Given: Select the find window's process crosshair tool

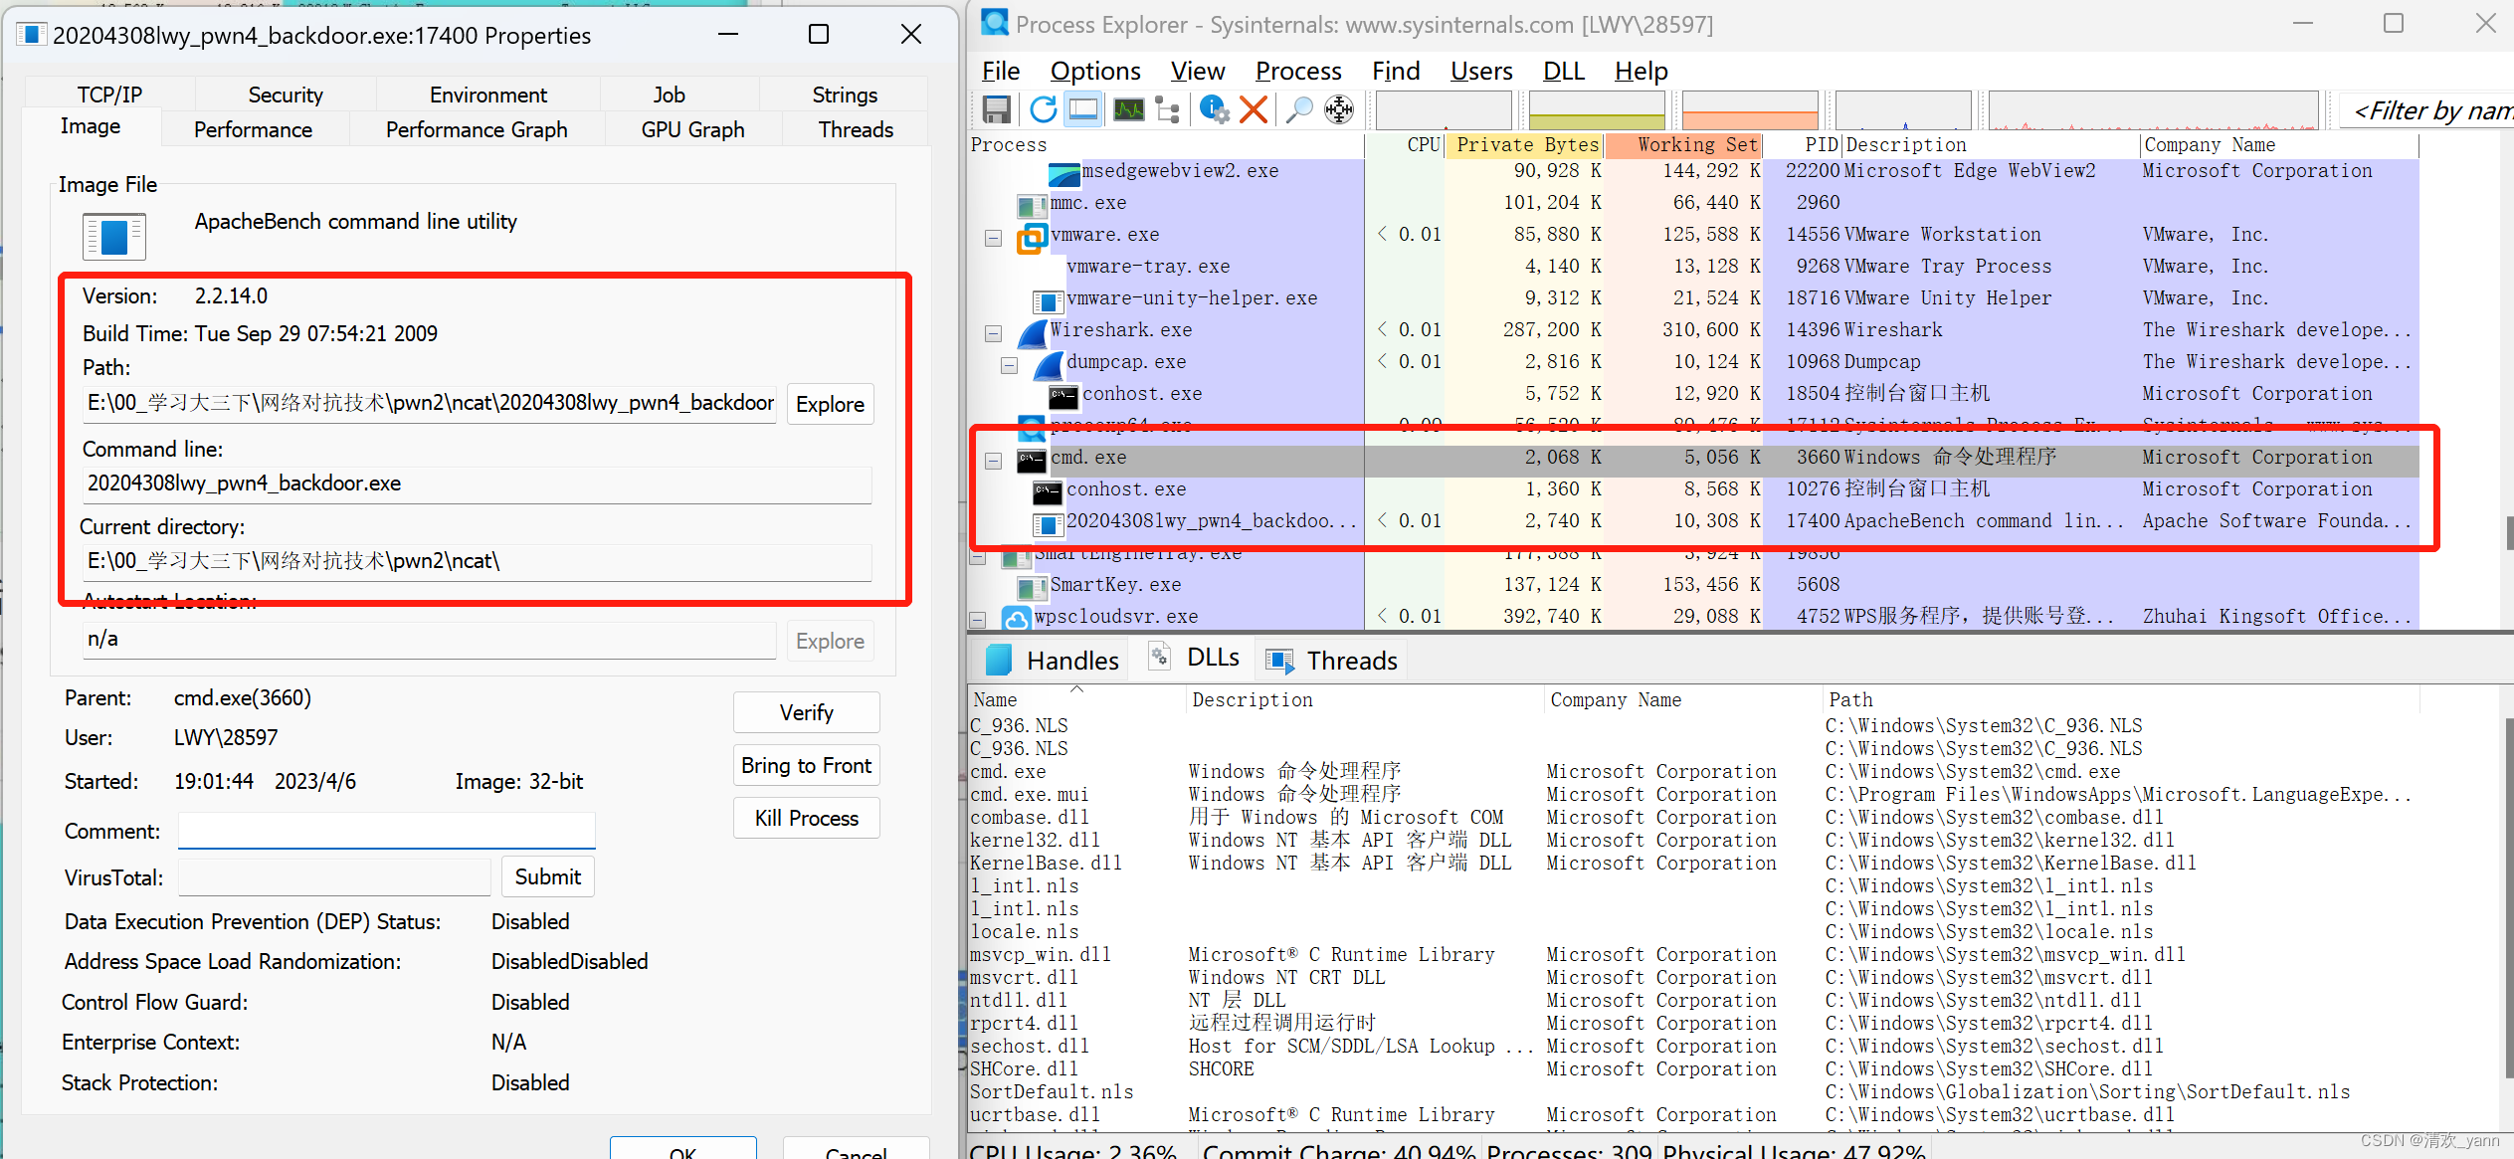Looking at the screenshot, I should [1339, 109].
